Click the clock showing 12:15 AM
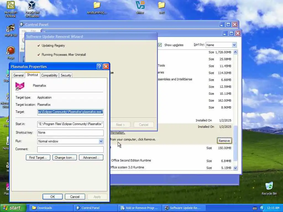 click(273, 208)
